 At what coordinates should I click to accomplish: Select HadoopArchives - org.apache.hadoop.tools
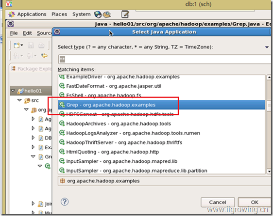tap(162, 123)
